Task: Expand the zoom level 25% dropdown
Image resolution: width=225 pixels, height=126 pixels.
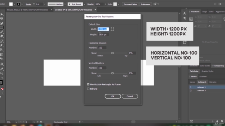Action: (x=17, y=122)
